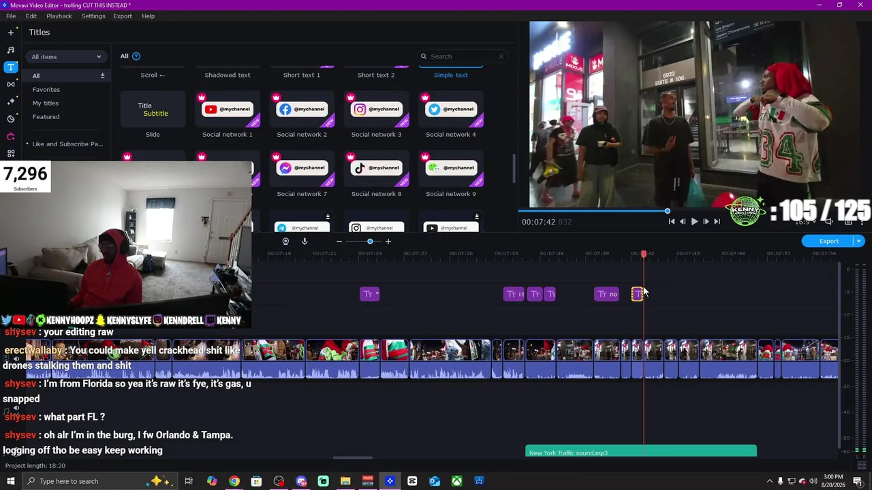Open the Windows Start menu
This screenshot has height=490, width=872.
(10, 481)
